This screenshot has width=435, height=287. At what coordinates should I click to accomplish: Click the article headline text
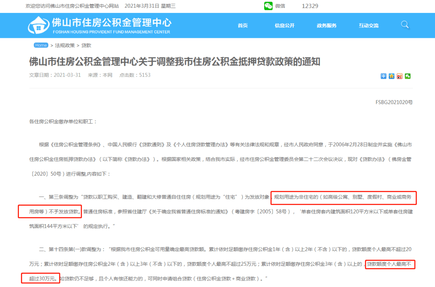click(x=175, y=61)
